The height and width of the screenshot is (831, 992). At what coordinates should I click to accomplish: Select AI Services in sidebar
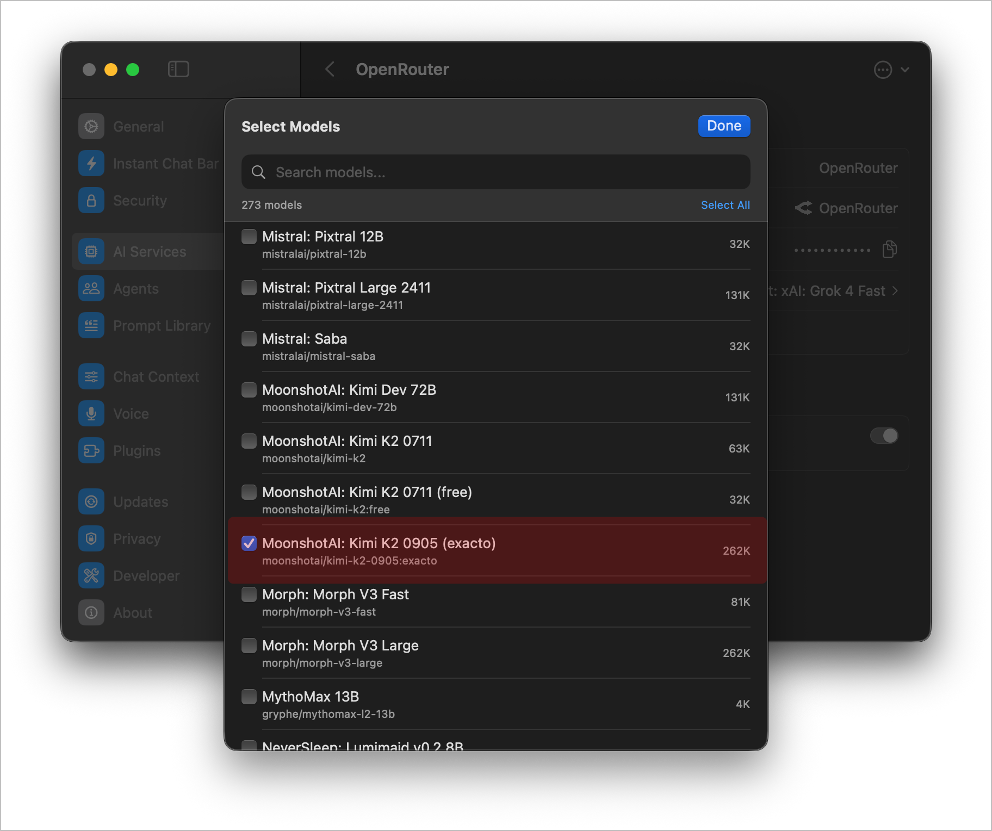(x=150, y=252)
